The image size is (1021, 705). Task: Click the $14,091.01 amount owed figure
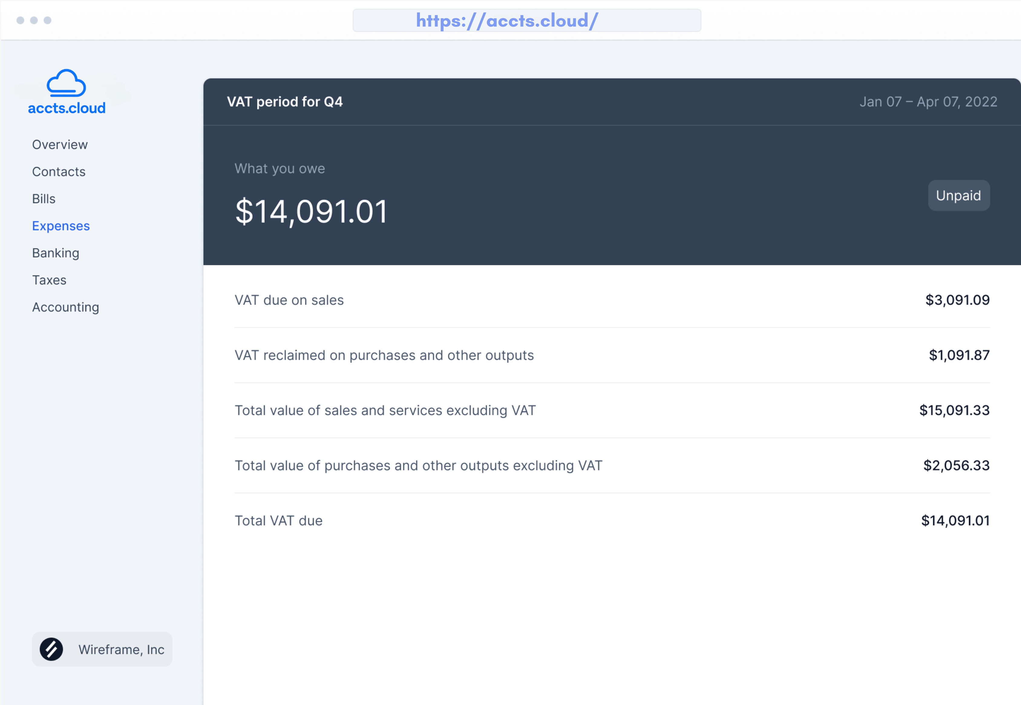tap(311, 212)
